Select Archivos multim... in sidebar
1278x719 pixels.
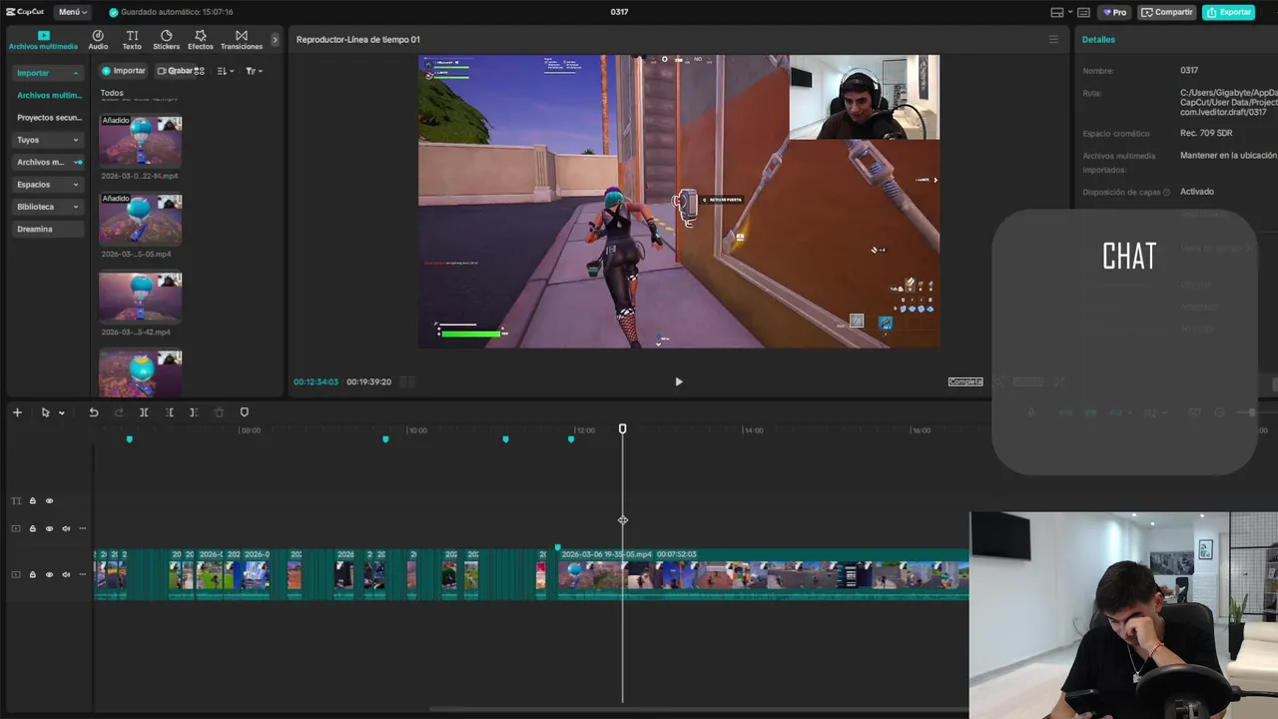pyautogui.click(x=49, y=95)
